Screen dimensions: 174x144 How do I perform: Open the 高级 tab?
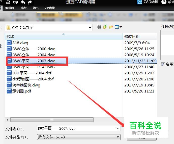click(24, 8)
